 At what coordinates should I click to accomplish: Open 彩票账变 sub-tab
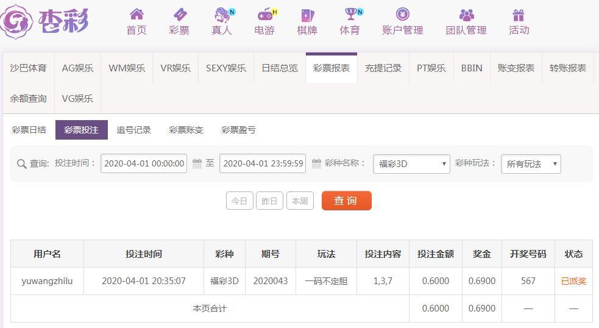186,130
